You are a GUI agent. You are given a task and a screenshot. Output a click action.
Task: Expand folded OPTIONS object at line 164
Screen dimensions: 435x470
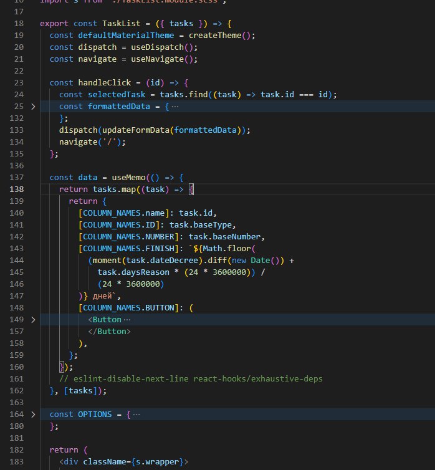pyautogui.click(x=33, y=415)
